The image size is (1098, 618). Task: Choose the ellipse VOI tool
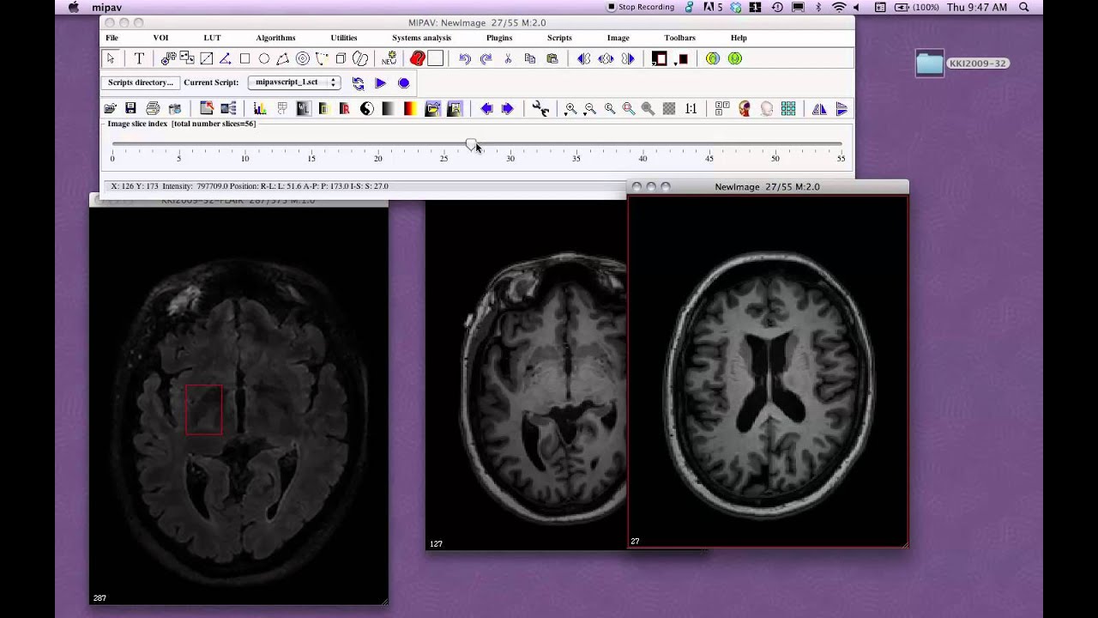264,58
